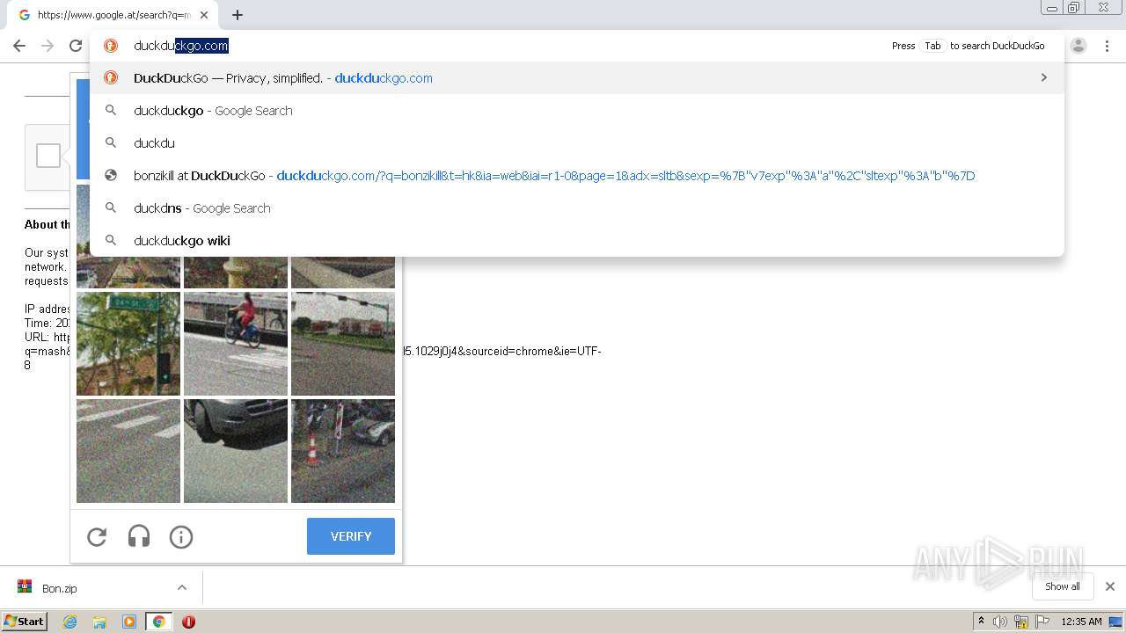Click the red Opera-style taskbar icon
Image resolution: width=1126 pixels, height=633 pixels.
pyautogui.click(x=188, y=622)
